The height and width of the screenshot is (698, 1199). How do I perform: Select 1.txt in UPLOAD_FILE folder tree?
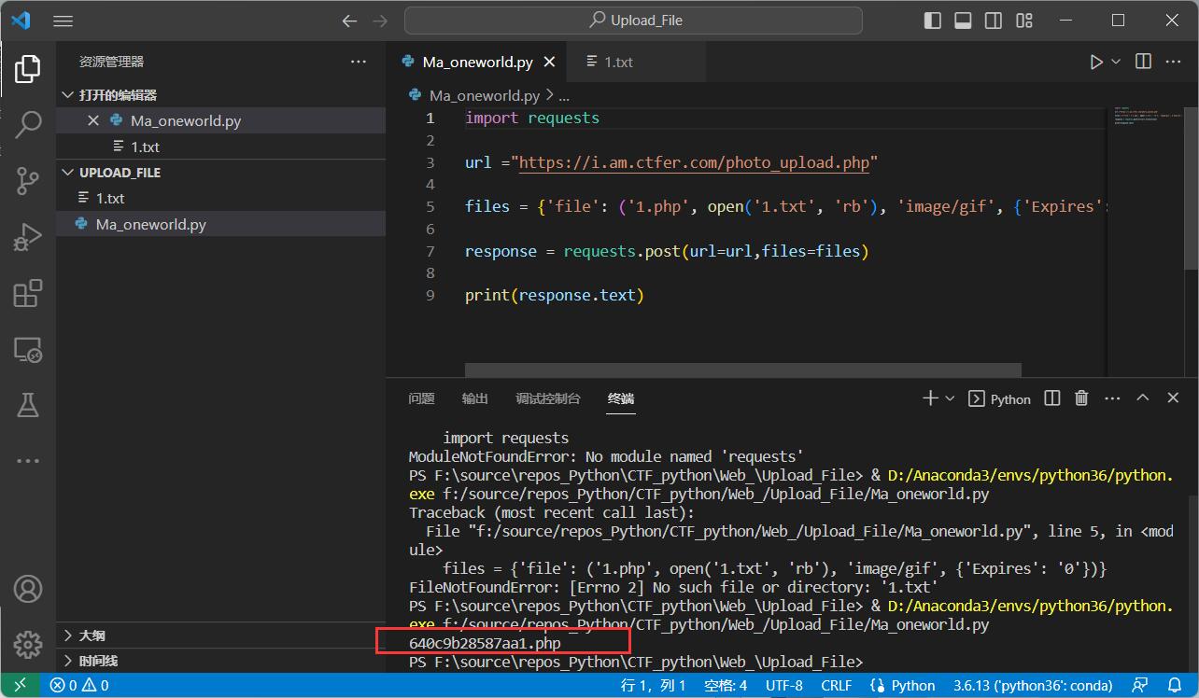(x=220, y=198)
